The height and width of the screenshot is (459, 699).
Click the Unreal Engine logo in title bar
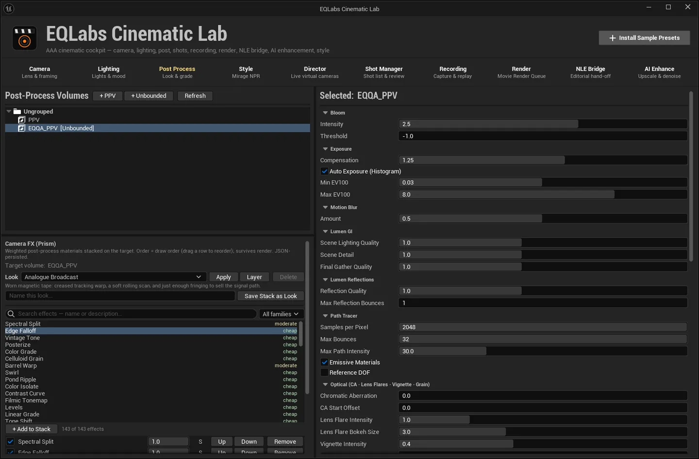click(x=9, y=8)
